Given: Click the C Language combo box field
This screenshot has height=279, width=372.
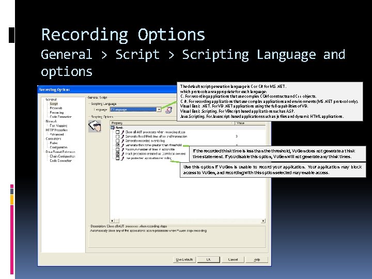Looking at the screenshot, I should tap(135, 110).
